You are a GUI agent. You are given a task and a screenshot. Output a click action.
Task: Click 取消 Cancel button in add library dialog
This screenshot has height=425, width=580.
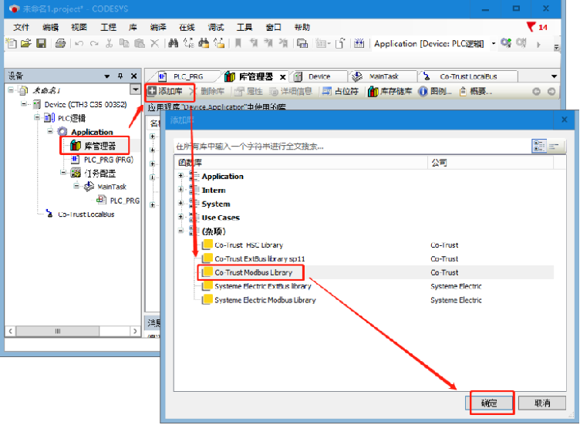pyautogui.click(x=542, y=403)
